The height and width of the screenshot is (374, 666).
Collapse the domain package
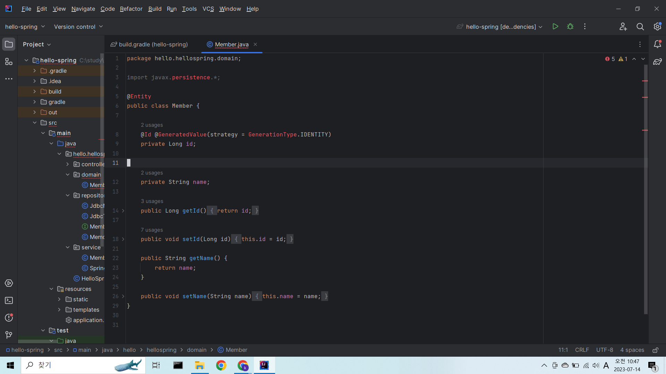(x=68, y=175)
